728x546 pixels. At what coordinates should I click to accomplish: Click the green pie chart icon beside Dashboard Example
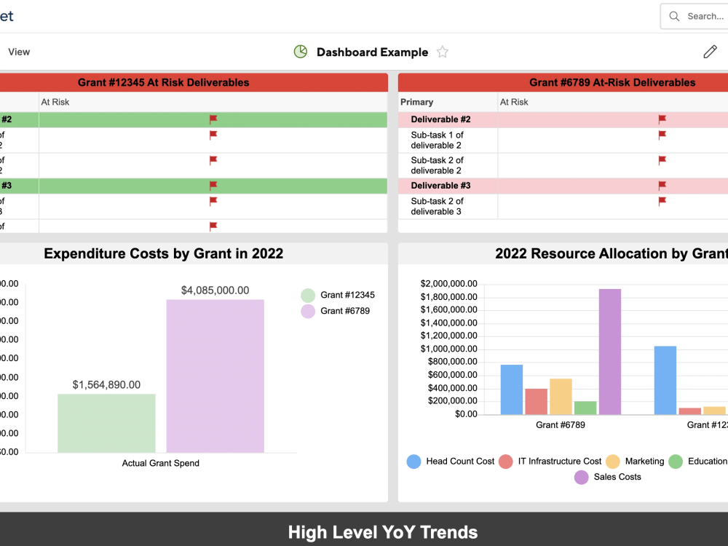[x=301, y=52]
